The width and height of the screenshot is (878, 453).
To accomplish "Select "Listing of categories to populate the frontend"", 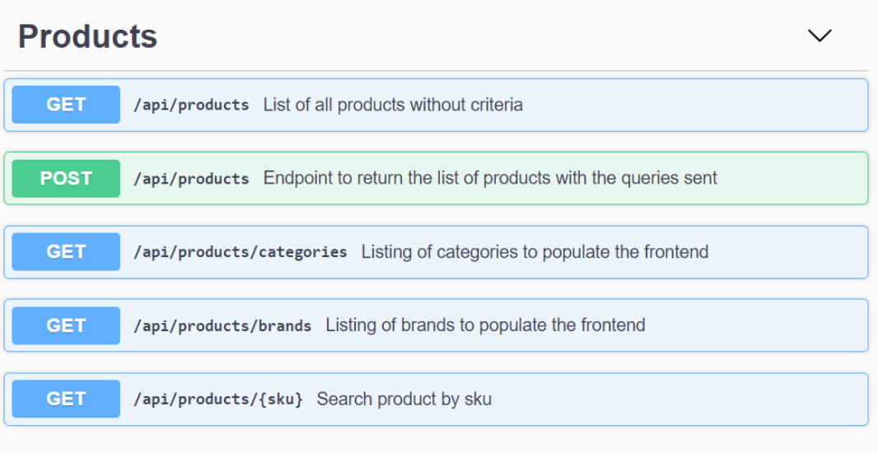I will 535,252.
